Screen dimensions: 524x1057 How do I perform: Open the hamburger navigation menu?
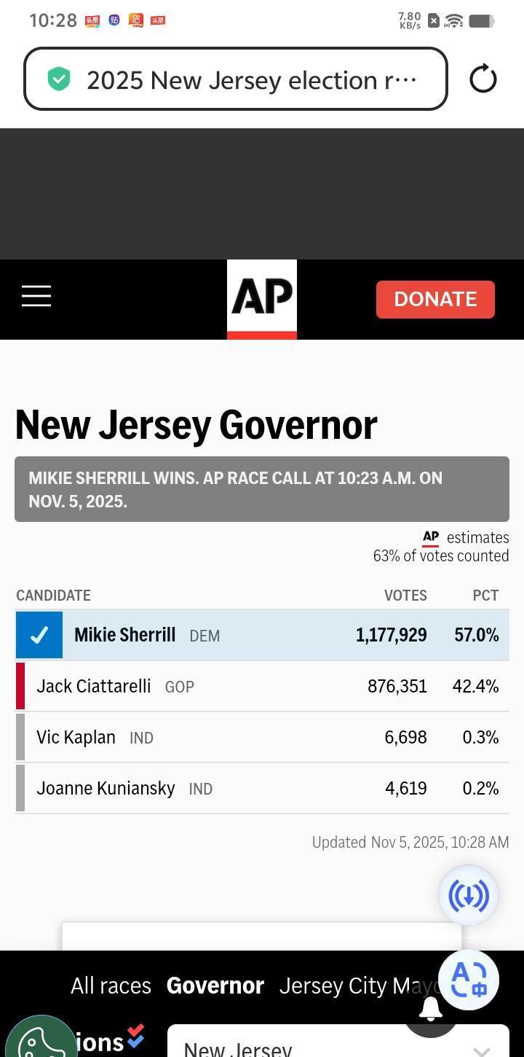coord(36,296)
